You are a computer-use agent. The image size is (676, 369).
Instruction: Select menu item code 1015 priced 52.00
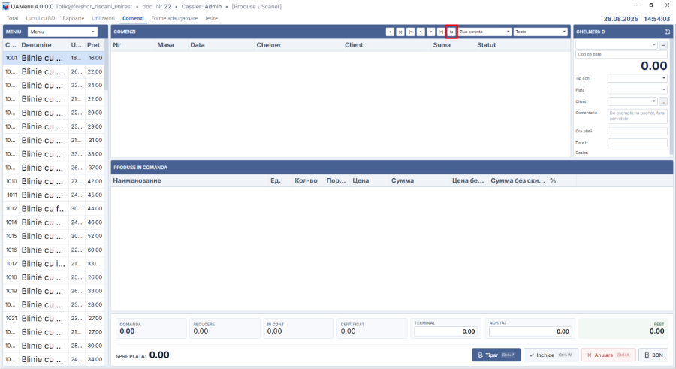[x=54, y=236]
